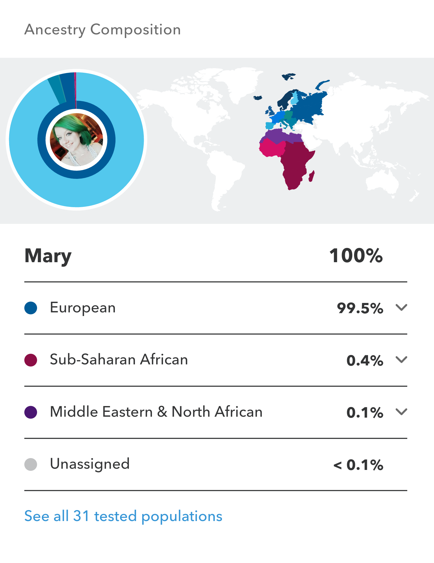Expand the Sub-Saharan African breakdown chevron
The width and height of the screenshot is (434, 563).
[401, 360]
